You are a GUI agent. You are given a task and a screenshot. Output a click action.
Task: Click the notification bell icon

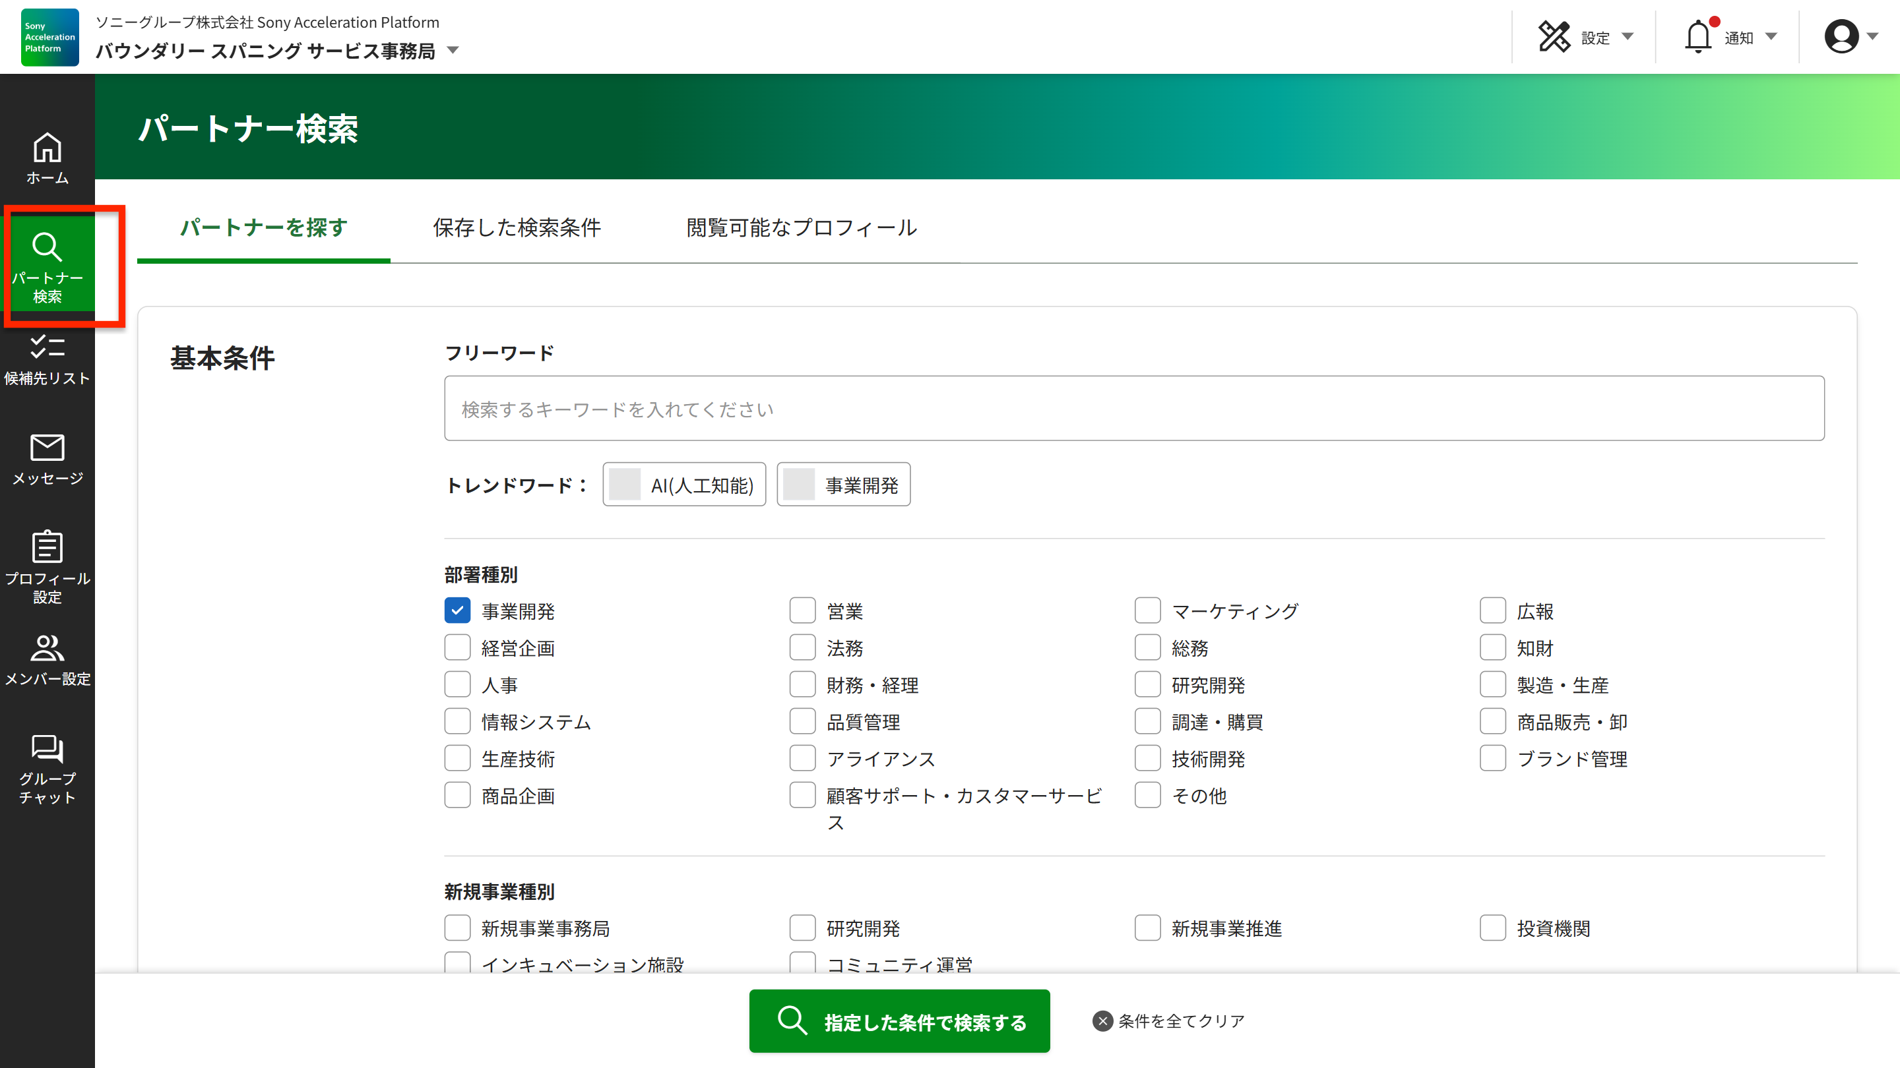pos(1698,37)
